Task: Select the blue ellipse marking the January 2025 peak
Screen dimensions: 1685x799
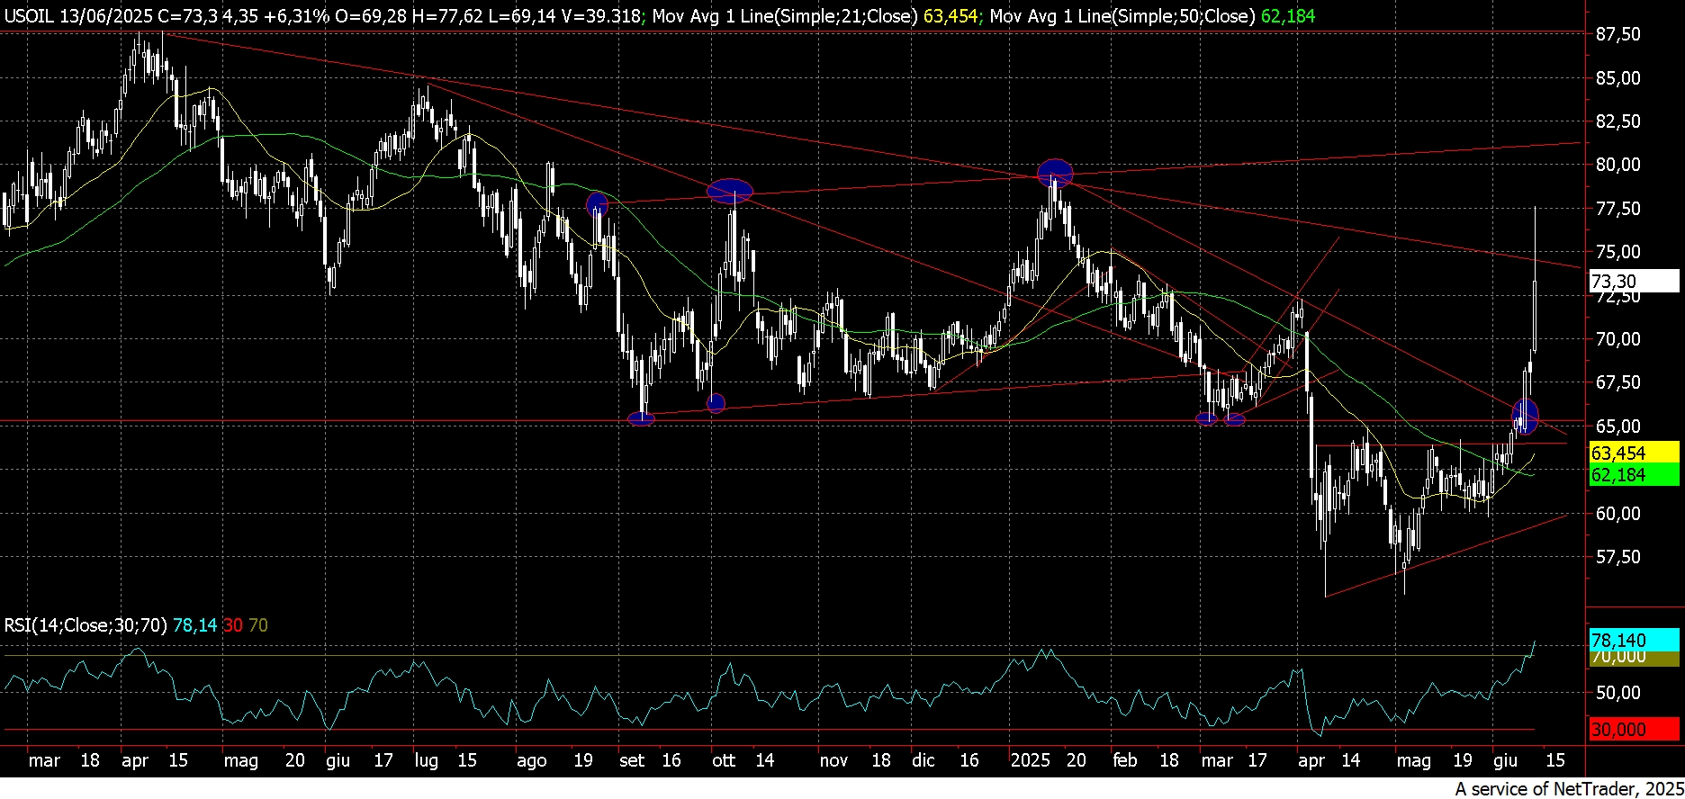Action: tap(1055, 172)
